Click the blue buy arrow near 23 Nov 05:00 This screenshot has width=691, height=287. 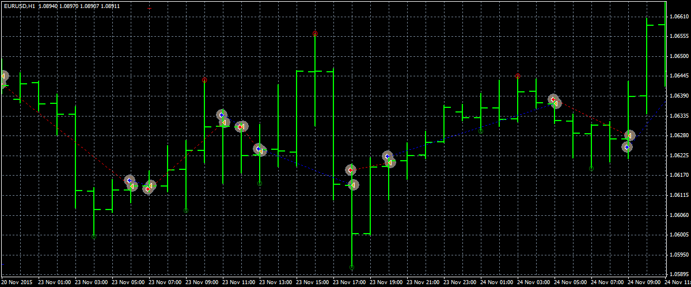129,180
